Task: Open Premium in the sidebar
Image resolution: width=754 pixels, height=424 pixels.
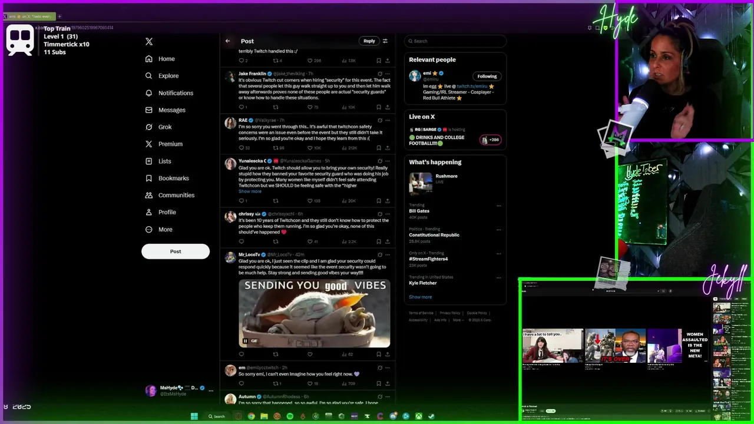Action: click(x=164, y=144)
